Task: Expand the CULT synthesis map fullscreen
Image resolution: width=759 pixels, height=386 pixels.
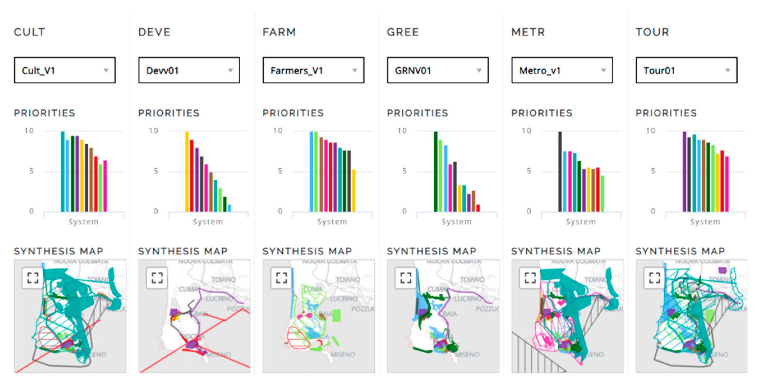Action: click(33, 278)
